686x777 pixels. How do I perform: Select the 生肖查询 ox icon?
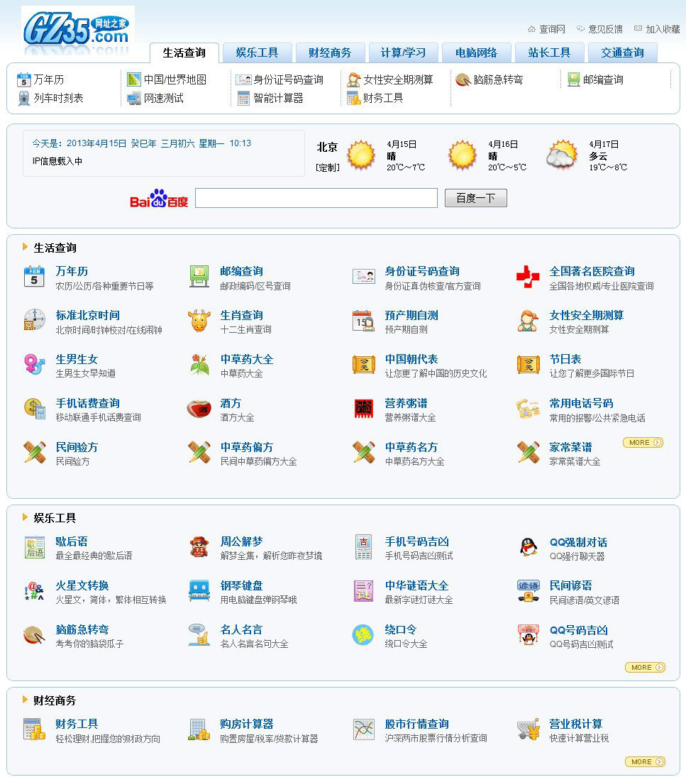(x=199, y=319)
